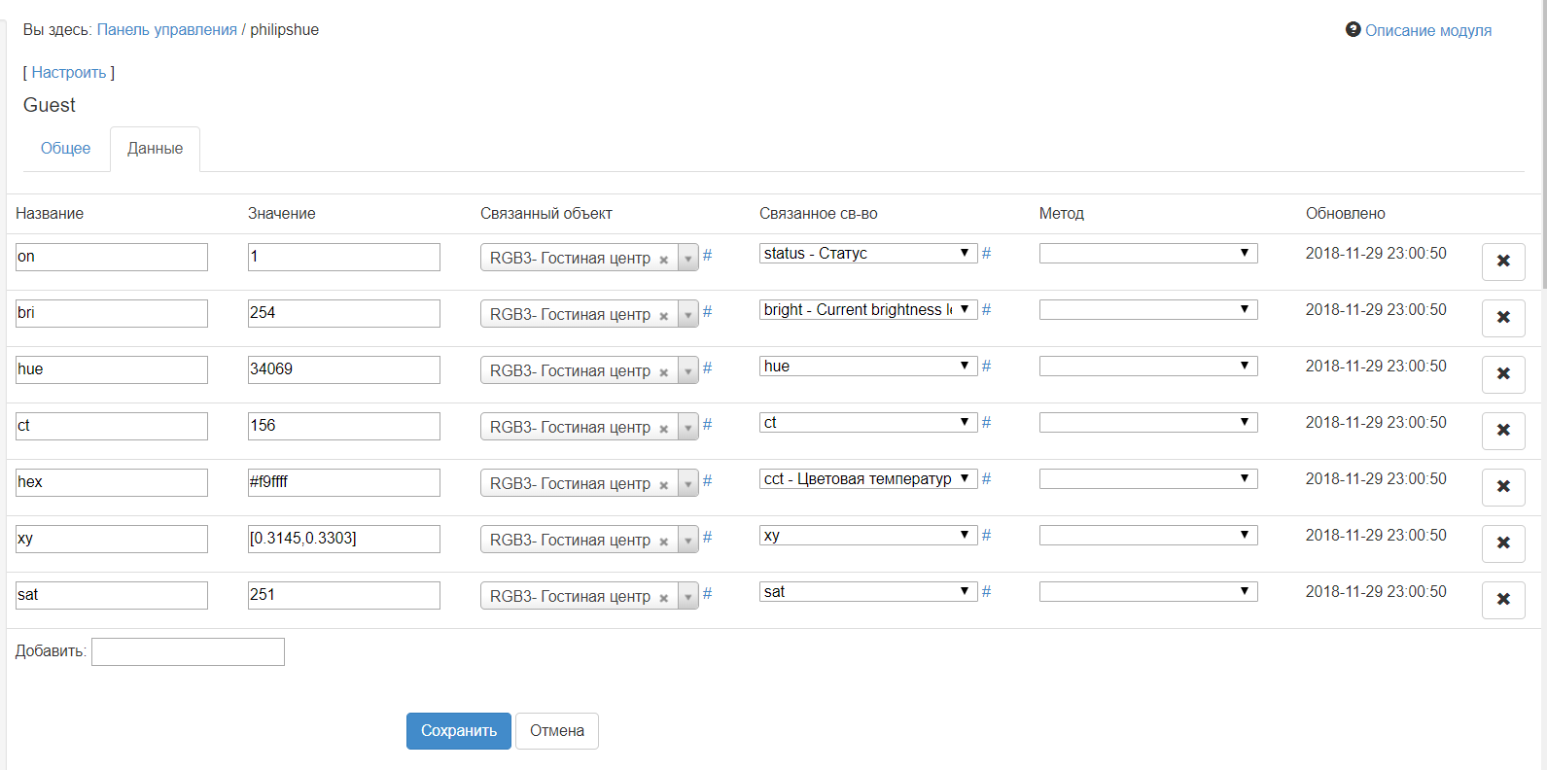
Task: Click the Сохранить button
Action: pos(458,731)
